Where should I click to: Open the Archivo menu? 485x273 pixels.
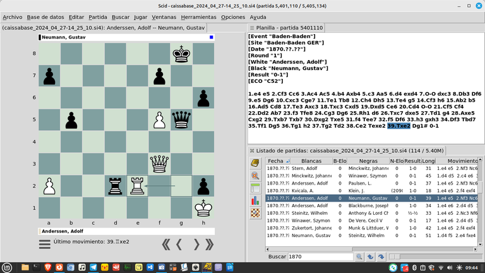13,17
